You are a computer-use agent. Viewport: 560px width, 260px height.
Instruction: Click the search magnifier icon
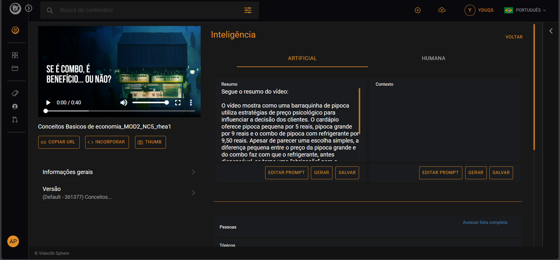click(50, 10)
